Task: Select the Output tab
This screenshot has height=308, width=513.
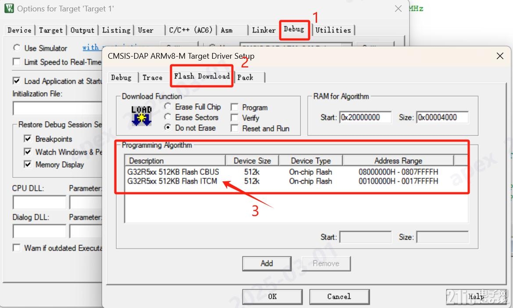Action: 82,30
